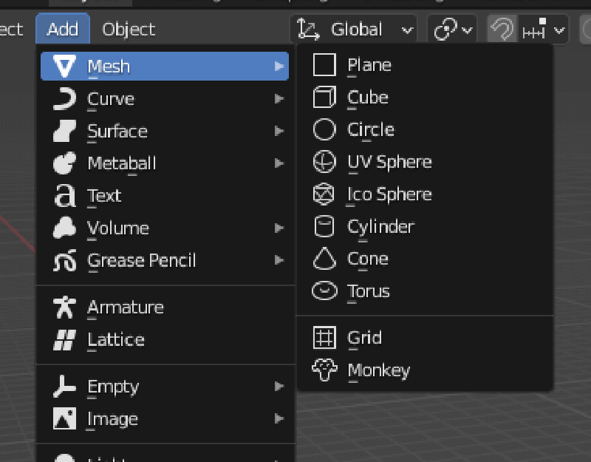The image size is (591, 462).
Task: Toggle the snapping magnet button
Action: point(502,30)
